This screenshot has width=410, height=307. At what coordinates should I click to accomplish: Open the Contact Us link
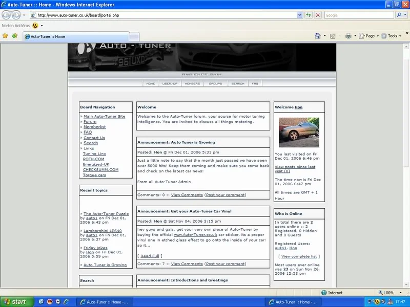(x=94, y=138)
